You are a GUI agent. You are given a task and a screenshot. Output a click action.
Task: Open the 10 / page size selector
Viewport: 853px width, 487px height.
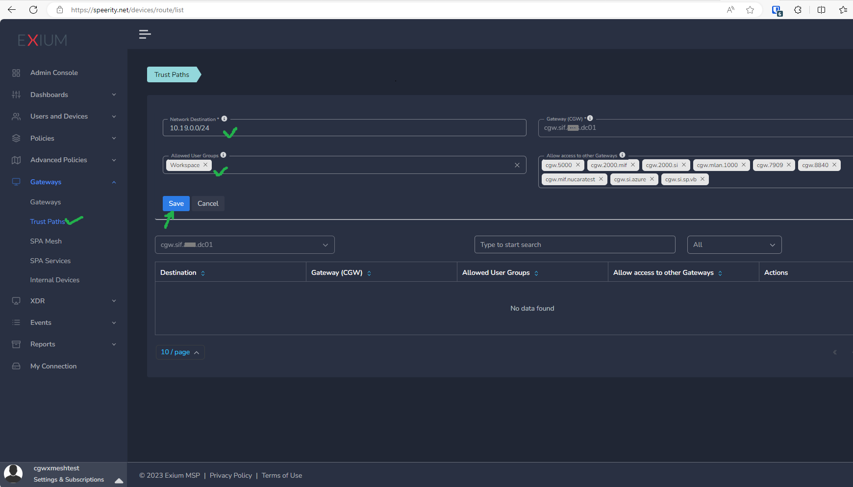pyautogui.click(x=180, y=352)
